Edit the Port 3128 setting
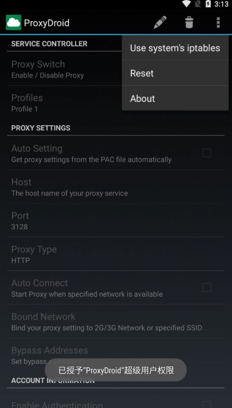Screen dimensions: 232x408 tap(116, 220)
